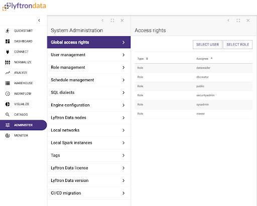This screenshot has width=257, height=206.
Task: Click the Visualize pie icon
Action: tap(8, 104)
